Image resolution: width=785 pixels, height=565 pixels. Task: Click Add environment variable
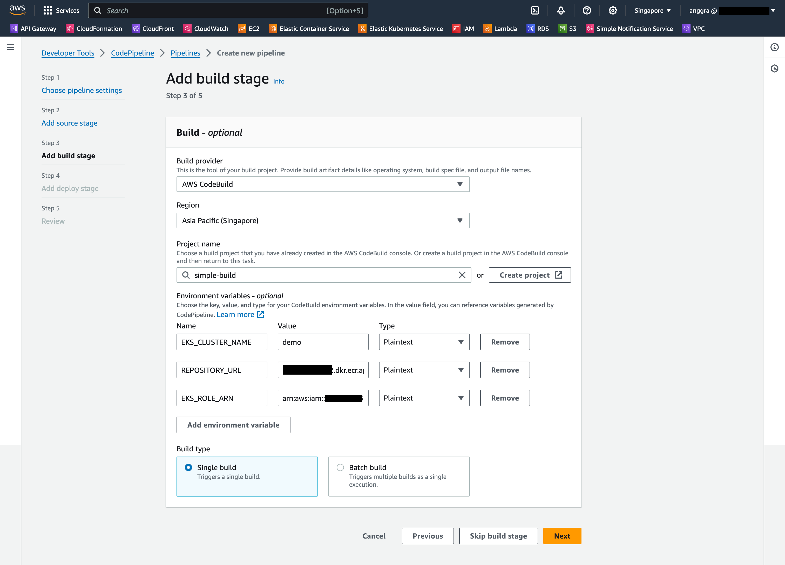tap(233, 425)
